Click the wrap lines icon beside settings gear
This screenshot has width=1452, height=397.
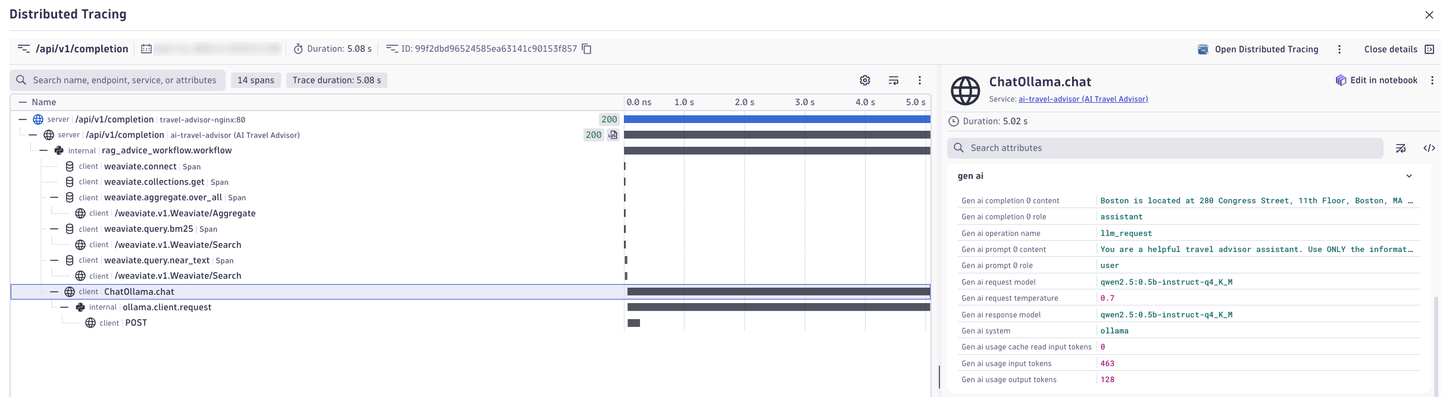click(x=894, y=80)
